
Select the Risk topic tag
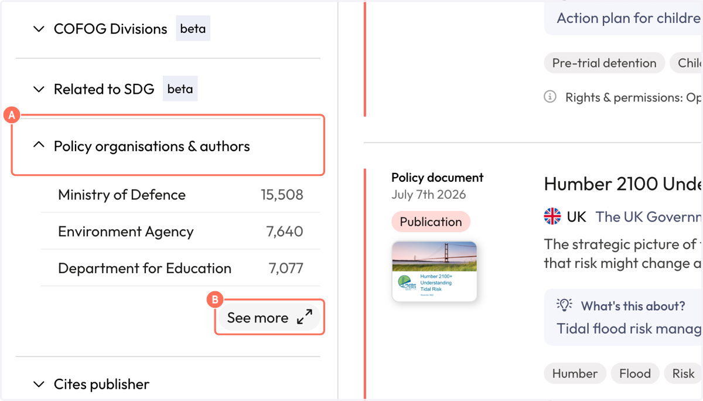(683, 373)
